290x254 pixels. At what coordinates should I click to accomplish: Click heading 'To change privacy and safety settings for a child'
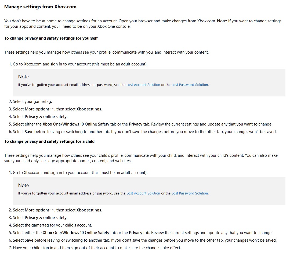pos(49,141)
